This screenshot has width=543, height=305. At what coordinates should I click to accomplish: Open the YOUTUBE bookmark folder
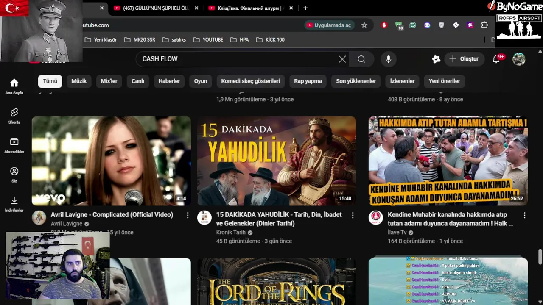click(x=208, y=39)
